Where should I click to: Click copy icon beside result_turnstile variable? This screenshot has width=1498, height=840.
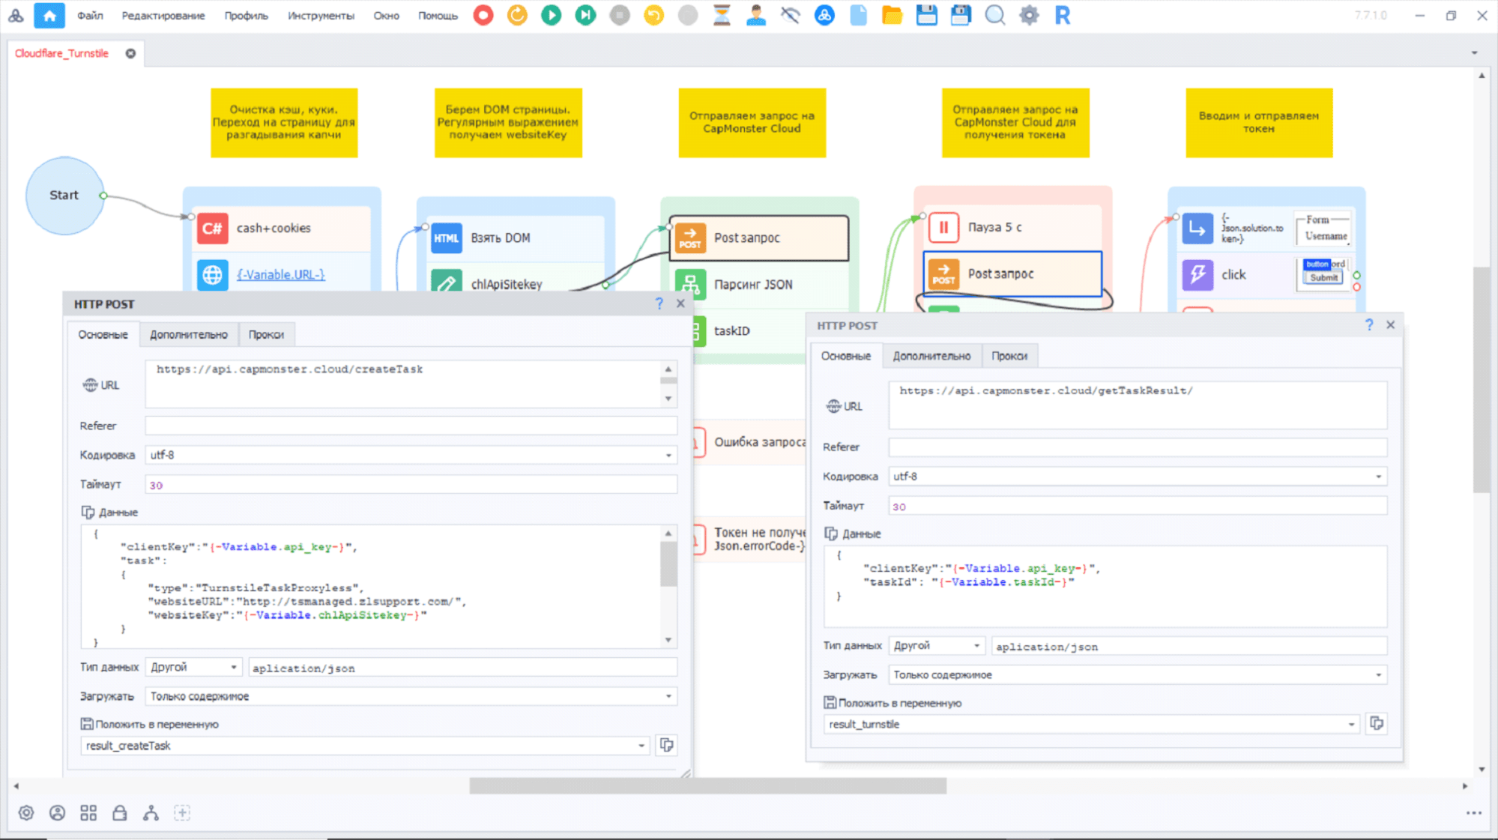pos(1377,723)
